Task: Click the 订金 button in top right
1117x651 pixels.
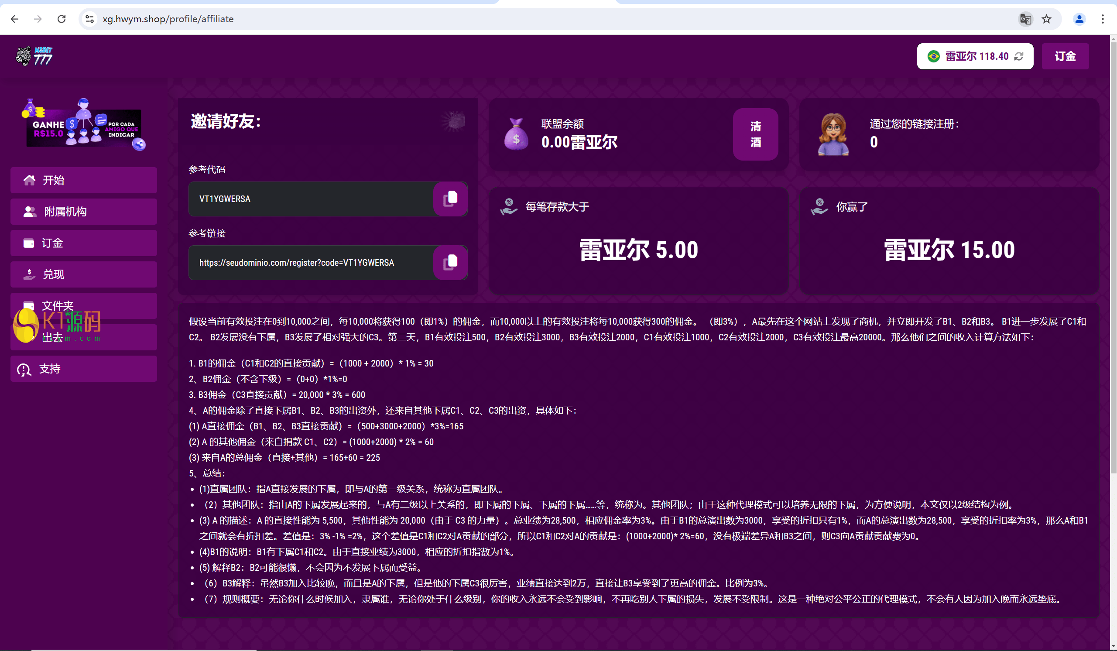Action: pyautogui.click(x=1065, y=56)
